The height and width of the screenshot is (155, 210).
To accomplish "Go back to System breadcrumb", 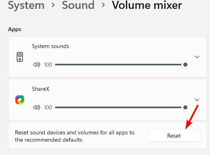I will pyautogui.click(x=26, y=5).
